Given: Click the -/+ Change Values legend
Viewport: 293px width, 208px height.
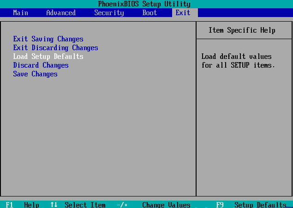Looking at the screenshot, I should pos(153,205).
